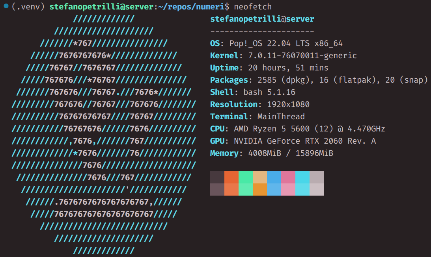Click '*767' in the ASCII logo

click(82, 43)
